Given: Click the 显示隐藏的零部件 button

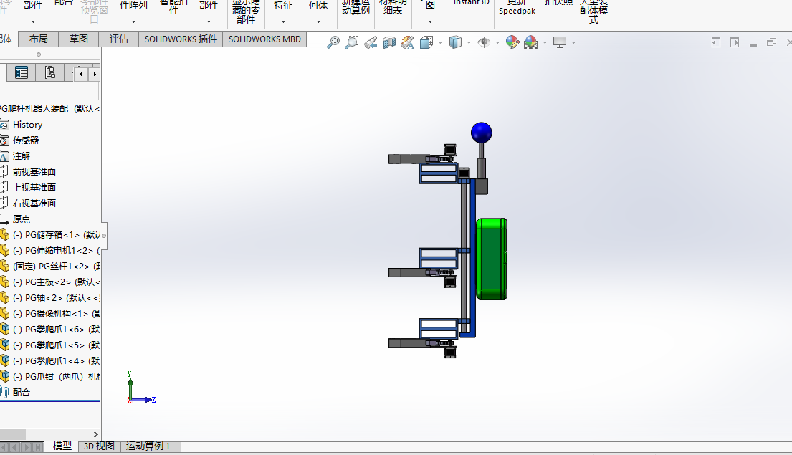Looking at the screenshot, I should coord(245,11).
